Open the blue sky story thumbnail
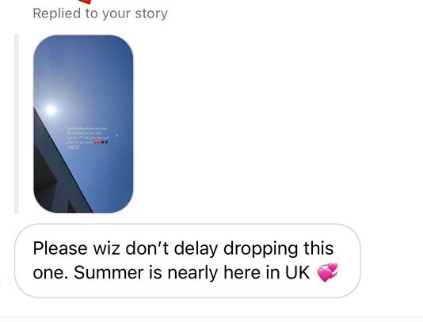Image resolution: width=423 pixels, height=322 pixels. coord(83,123)
